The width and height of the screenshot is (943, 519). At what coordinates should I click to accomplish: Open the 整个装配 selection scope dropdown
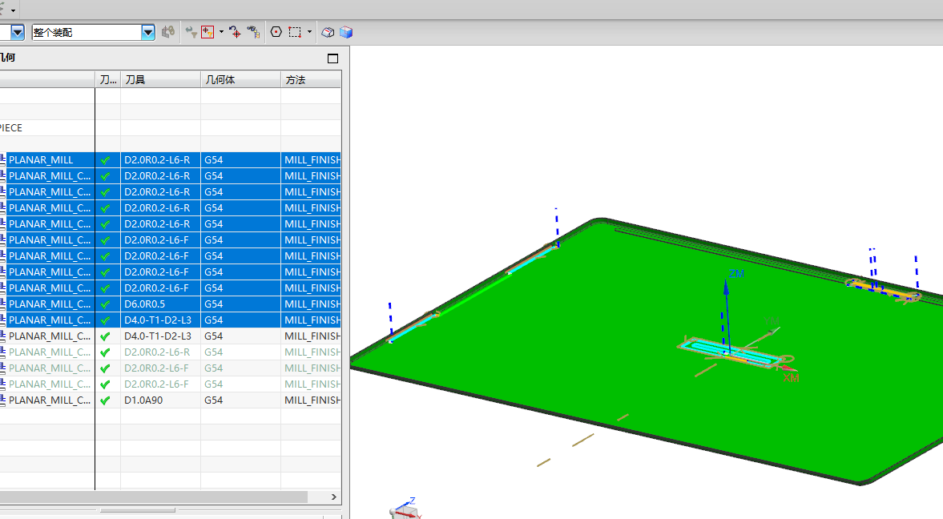pyautogui.click(x=148, y=33)
